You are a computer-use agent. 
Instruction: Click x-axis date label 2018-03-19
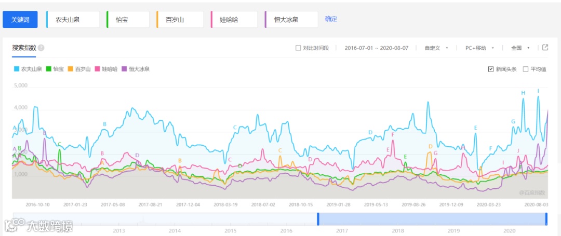tap(225, 204)
